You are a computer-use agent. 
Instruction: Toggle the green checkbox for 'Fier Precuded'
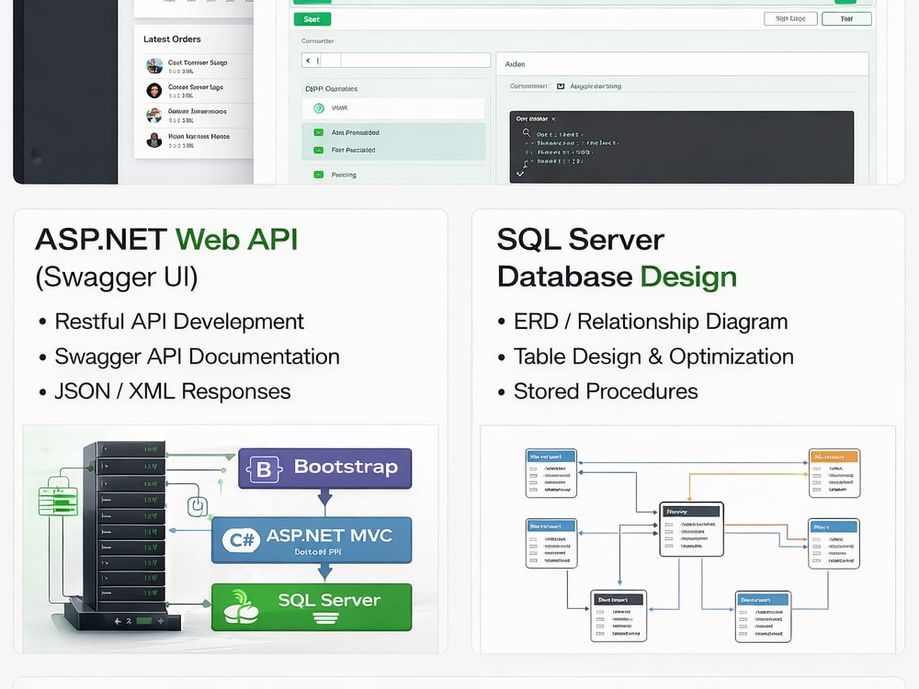click(319, 150)
